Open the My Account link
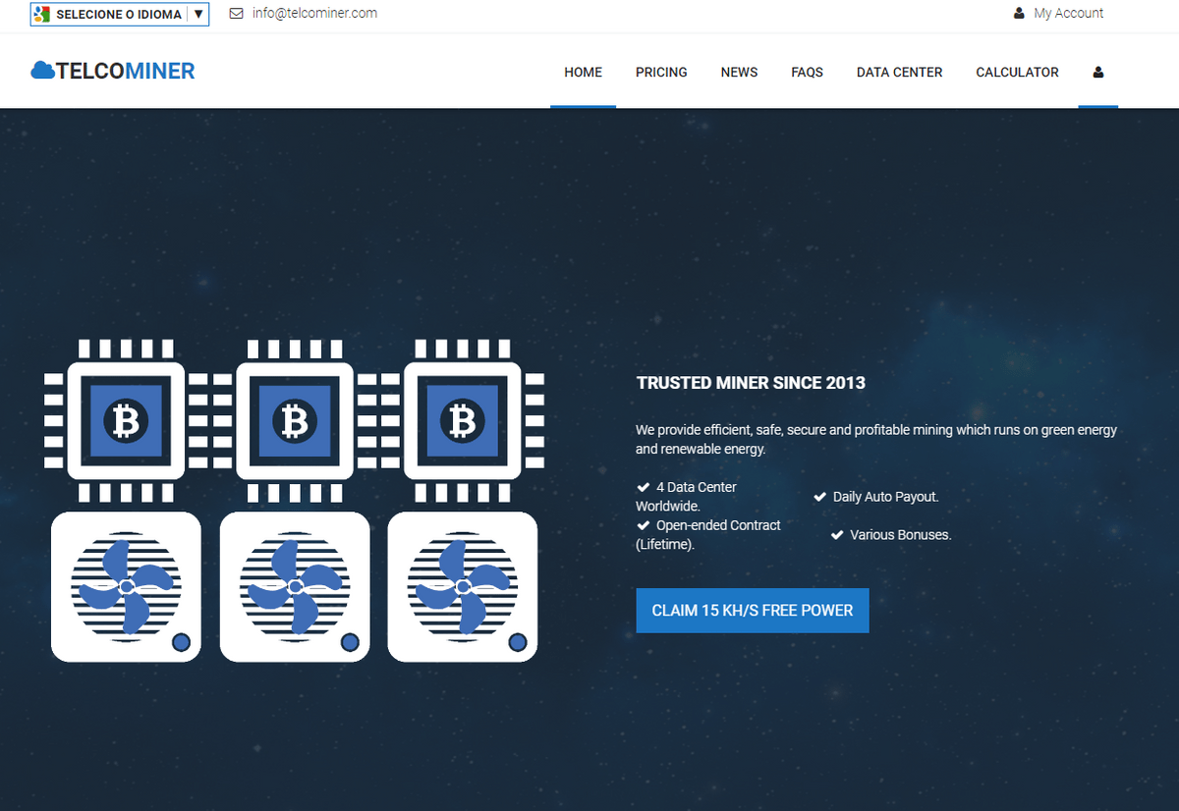This screenshot has width=1179, height=811. tap(1068, 13)
